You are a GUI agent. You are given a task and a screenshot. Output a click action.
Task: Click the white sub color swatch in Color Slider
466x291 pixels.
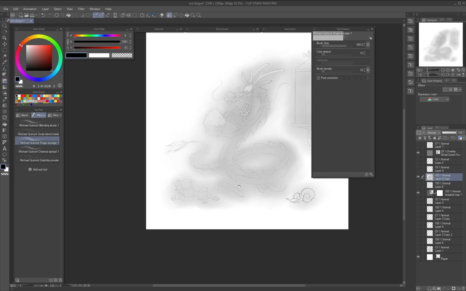click(x=99, y=55)
